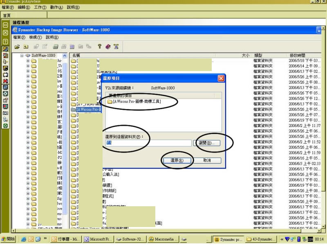
Task: Click the SoftWare-100G root label in tree
Action: tap(43, 56)
